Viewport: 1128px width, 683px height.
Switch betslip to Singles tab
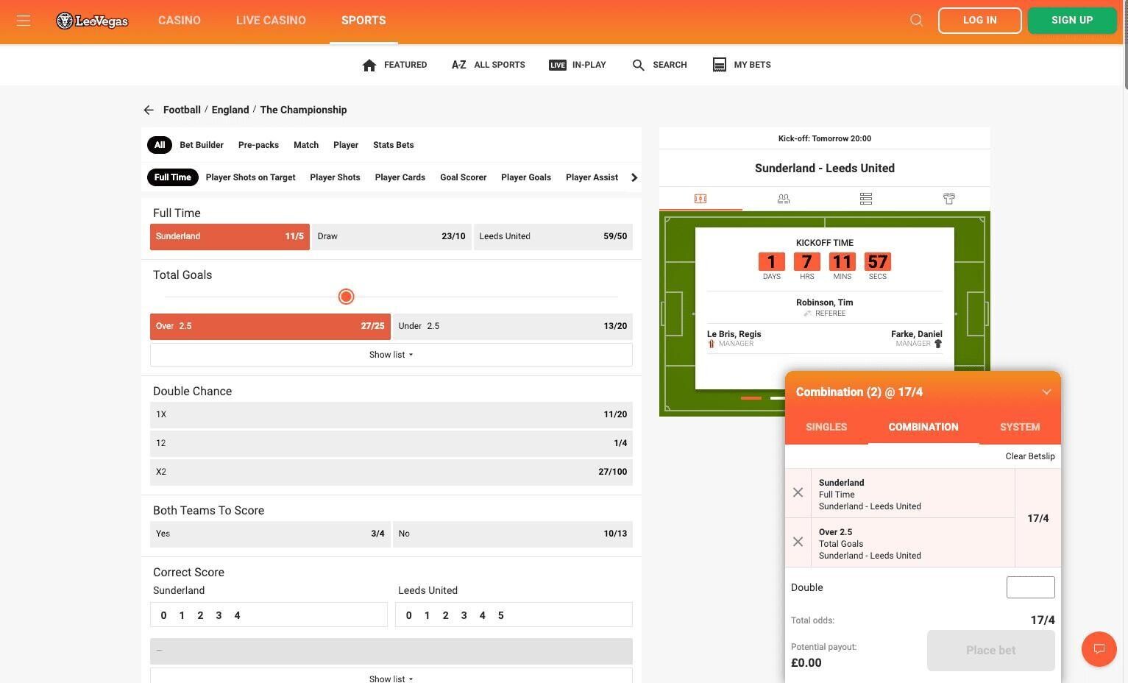pyautogui.click(x=826, y=427)
